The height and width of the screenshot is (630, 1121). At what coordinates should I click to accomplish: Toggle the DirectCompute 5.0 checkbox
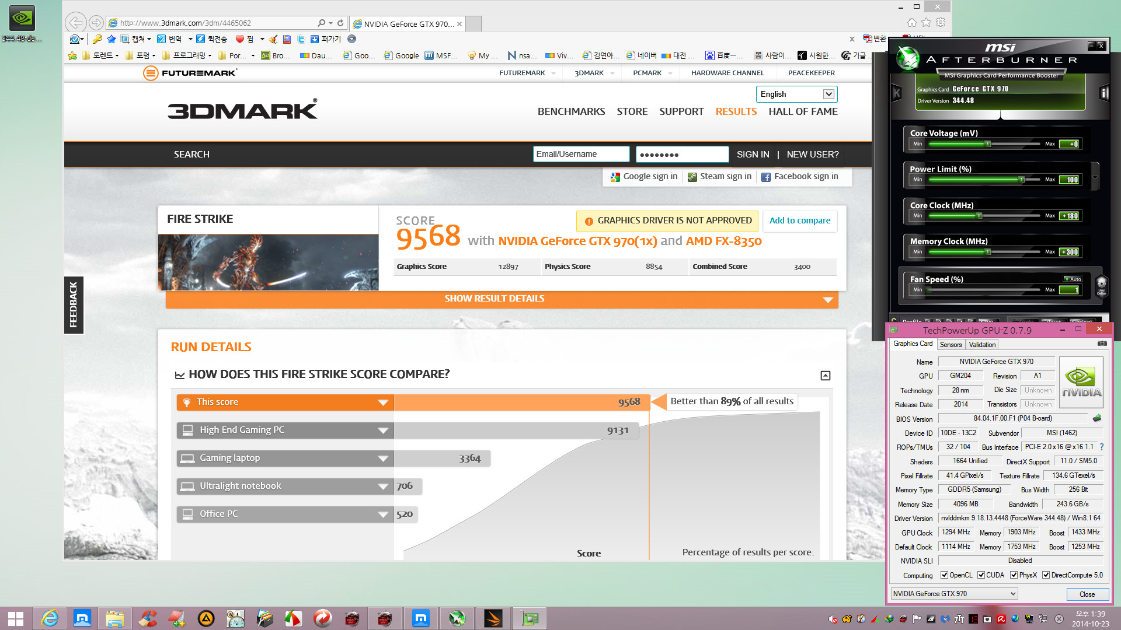pyautogui.click(x=1046, y=575)
